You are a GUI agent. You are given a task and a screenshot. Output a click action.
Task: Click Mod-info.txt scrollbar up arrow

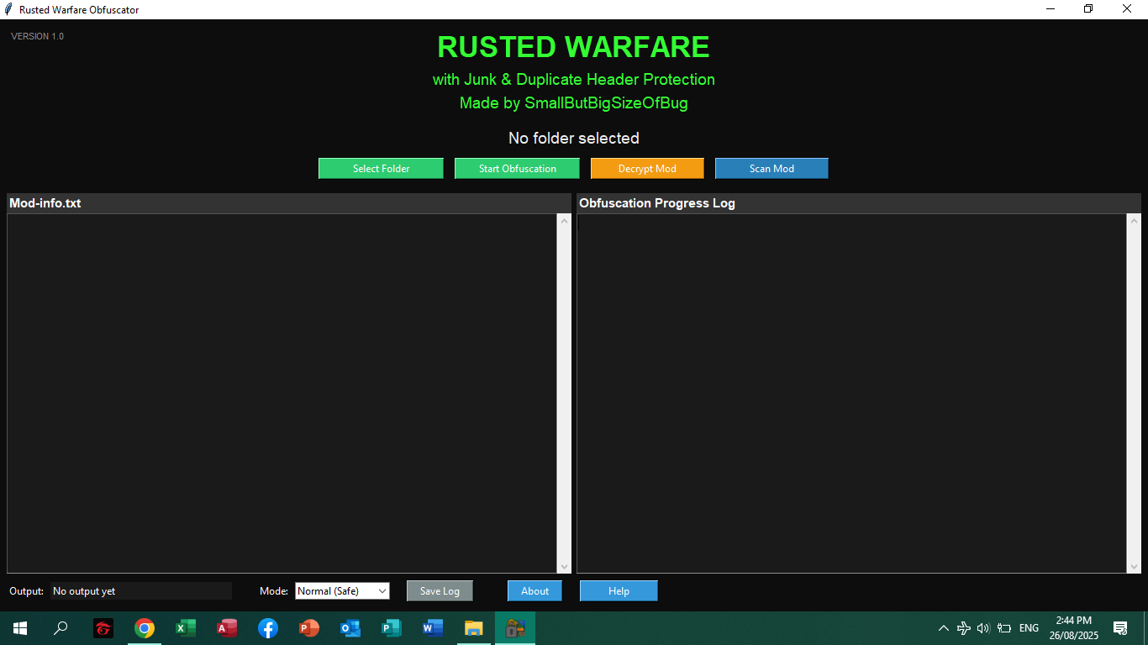pyautogui.click(x=564, y=221)
